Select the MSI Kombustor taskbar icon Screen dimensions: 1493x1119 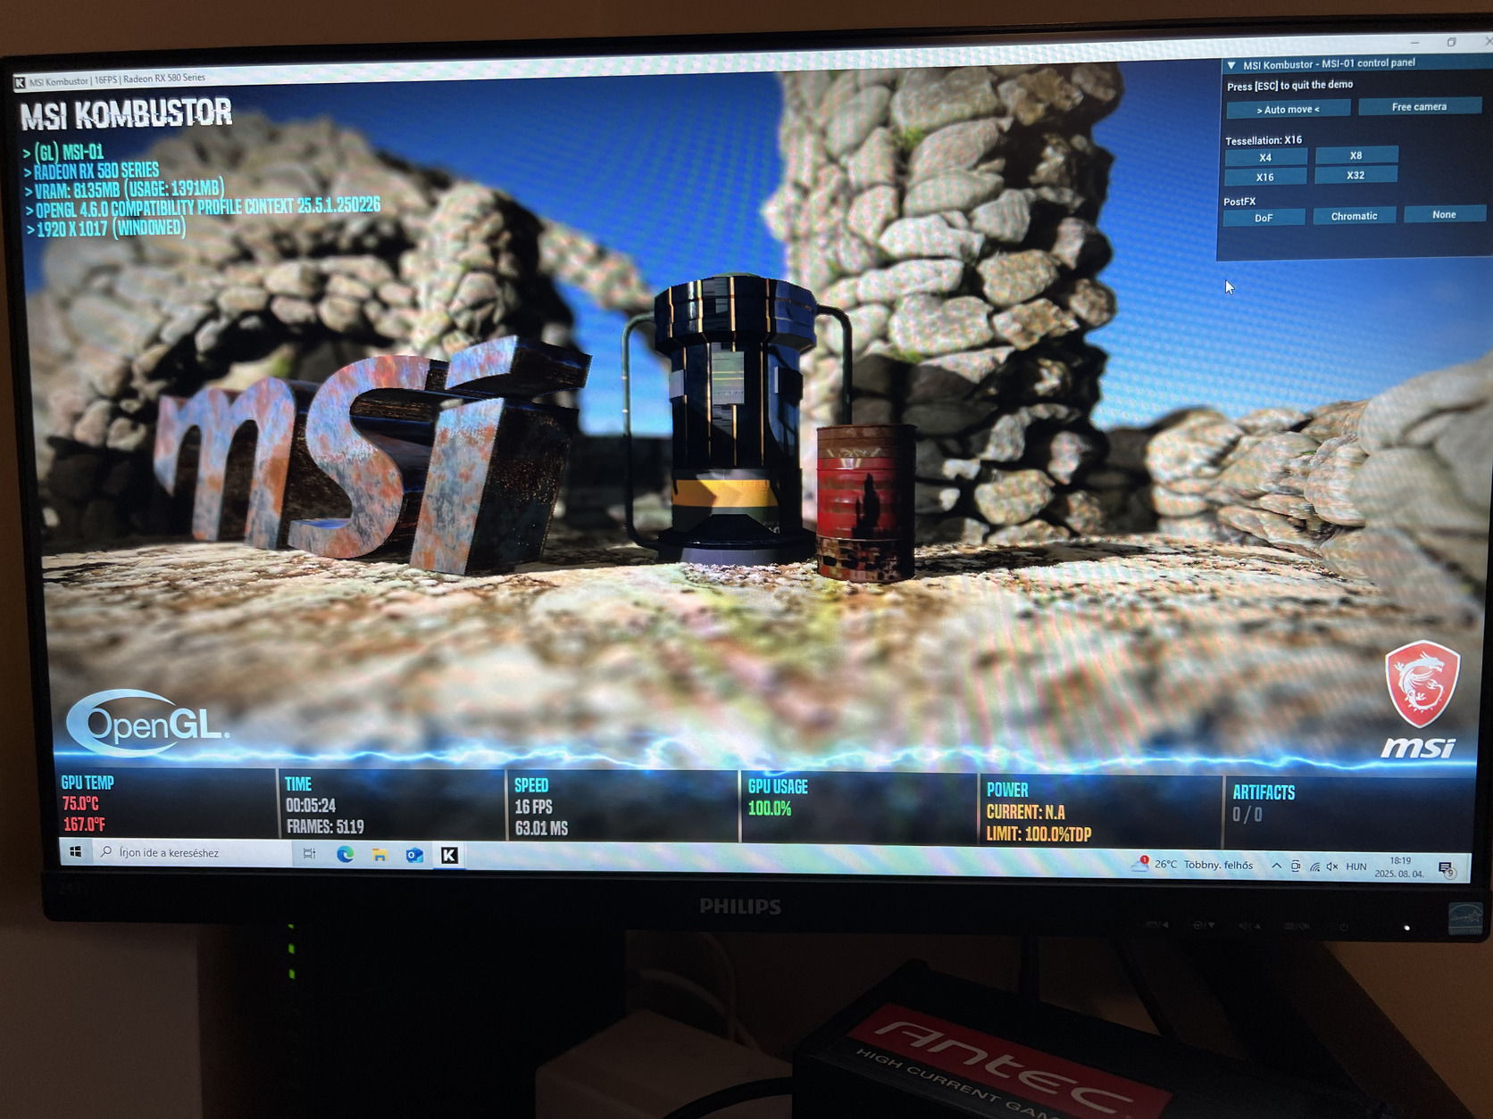pos(449,856)
